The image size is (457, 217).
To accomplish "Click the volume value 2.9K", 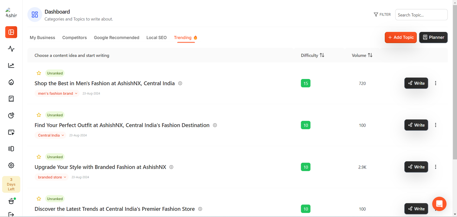I will click(x=362, y=167).
